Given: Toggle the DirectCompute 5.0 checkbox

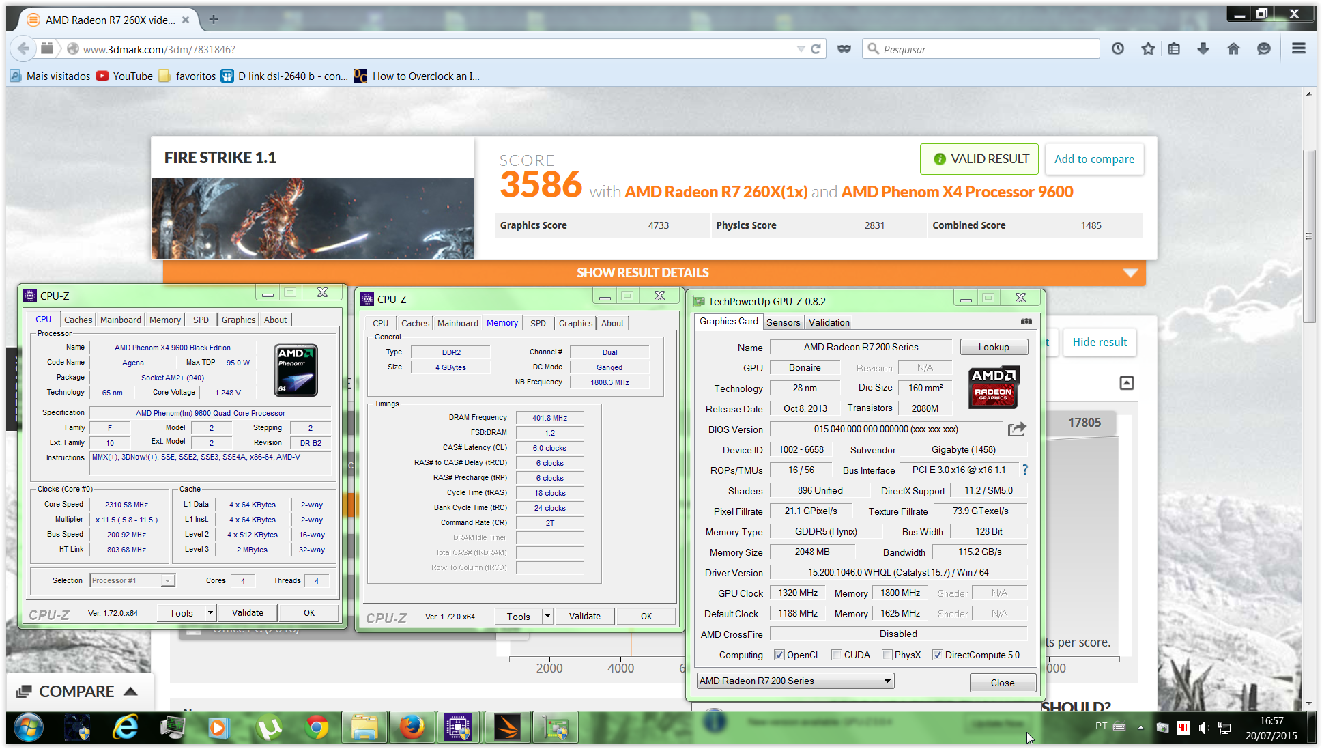Looking at the screenshot, I should click(937, 655).
